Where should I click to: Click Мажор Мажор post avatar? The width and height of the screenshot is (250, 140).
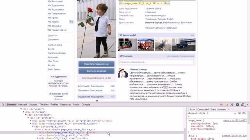pyautogui.click(x=123, y=73)
